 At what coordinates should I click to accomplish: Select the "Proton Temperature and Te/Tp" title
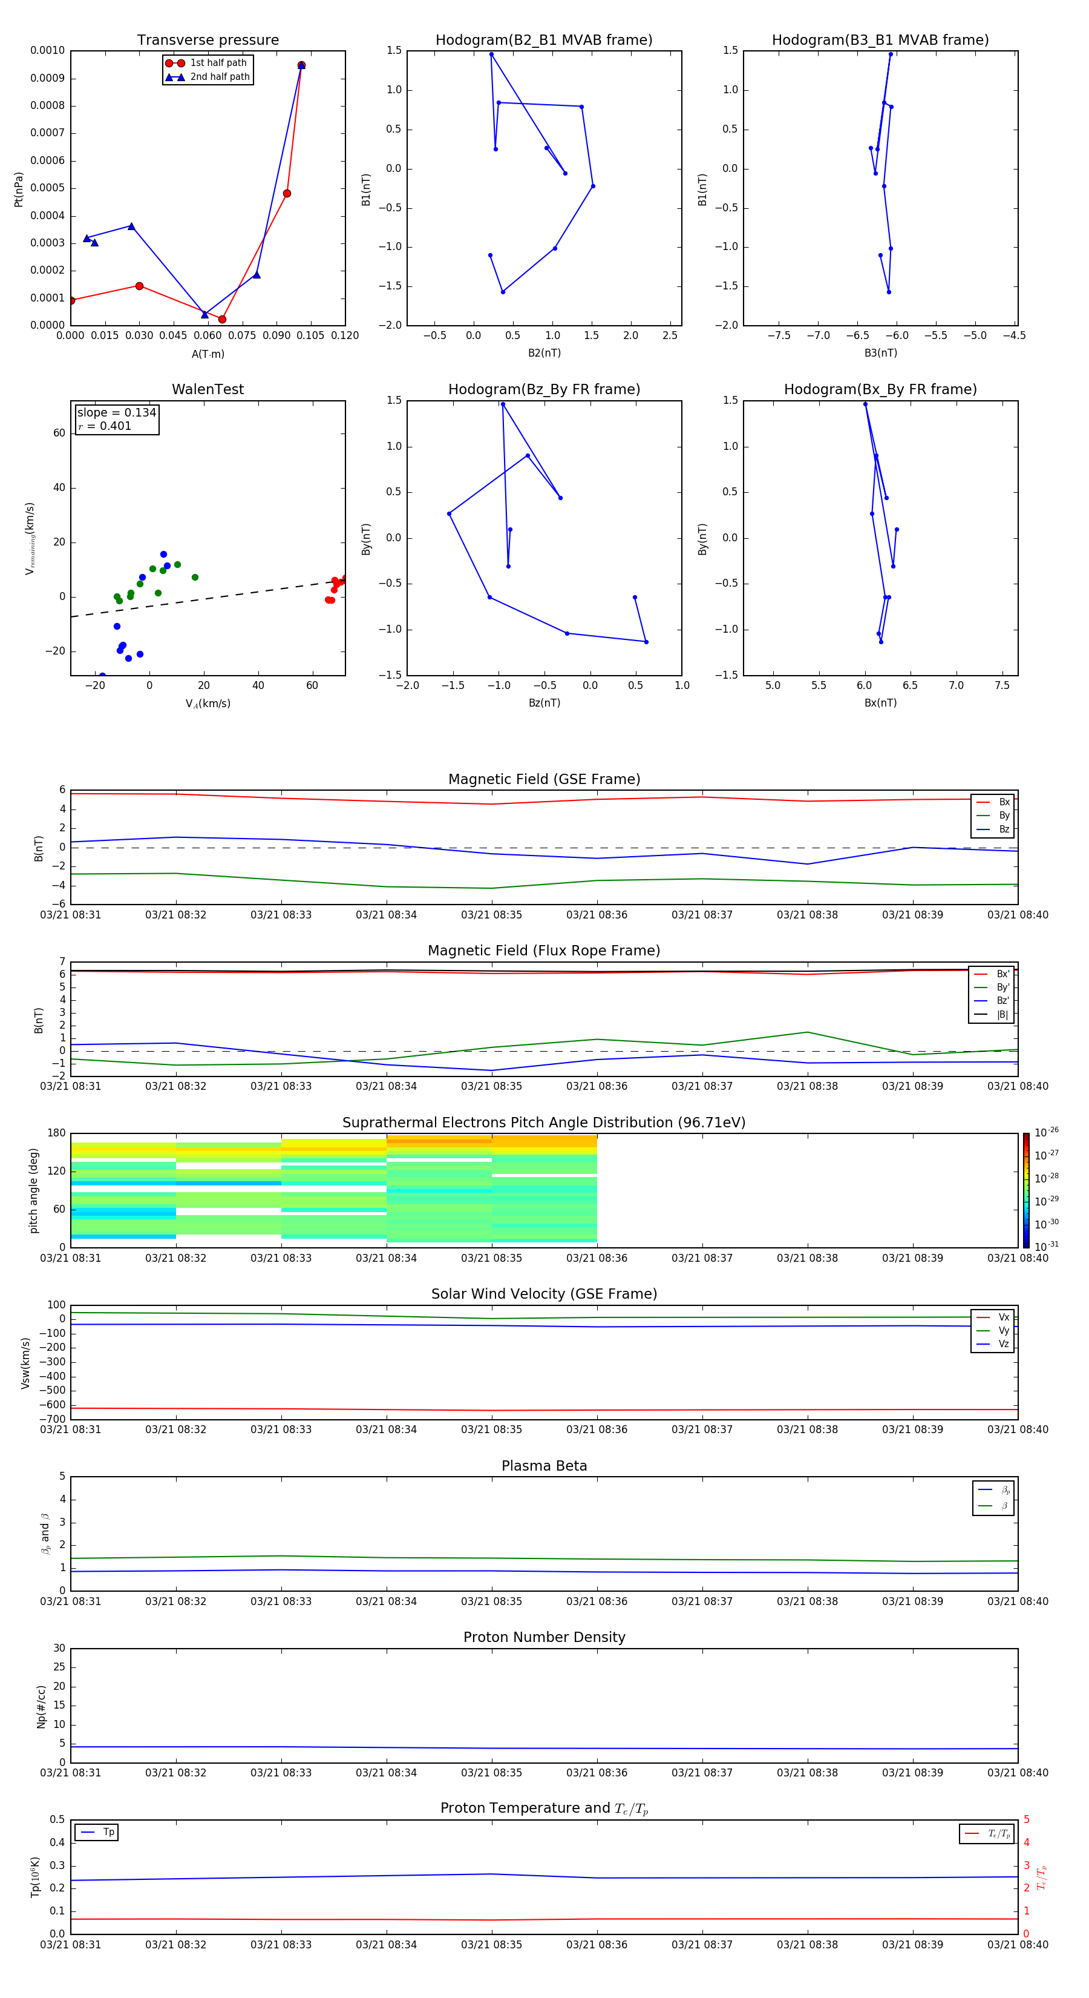tap(544, 1808)
